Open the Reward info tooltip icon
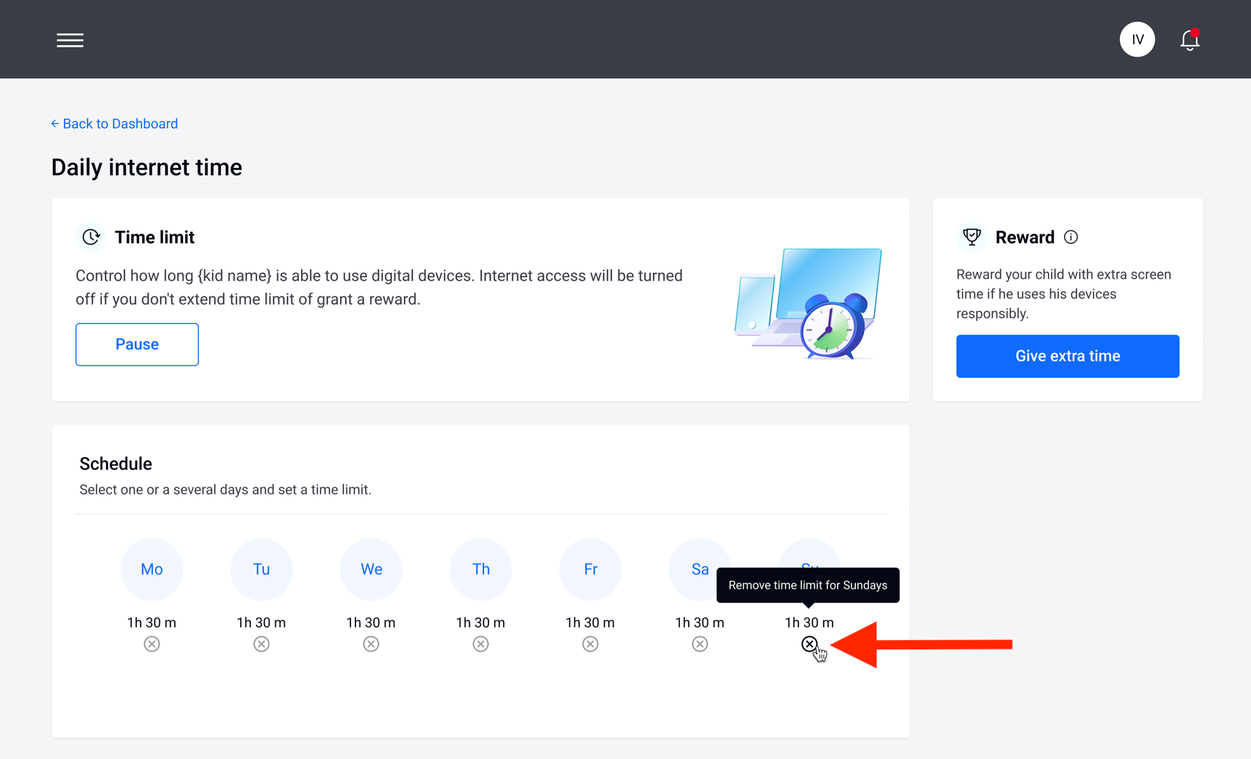 pyautogui.click(x=1071, y=237)
